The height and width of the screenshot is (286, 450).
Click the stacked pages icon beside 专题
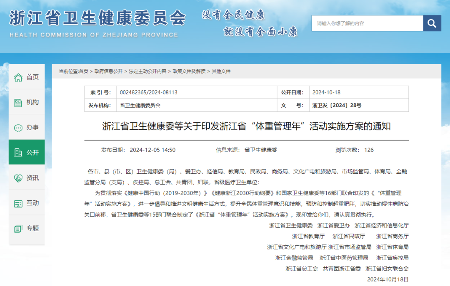(18, 229)
